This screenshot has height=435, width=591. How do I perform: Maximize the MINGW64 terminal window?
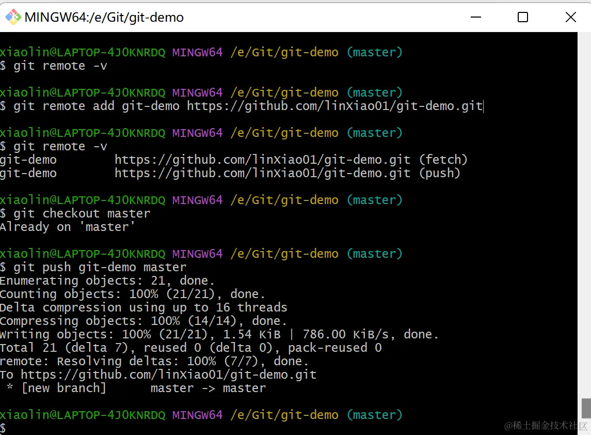pyautogui.click(x=523, y=17)
